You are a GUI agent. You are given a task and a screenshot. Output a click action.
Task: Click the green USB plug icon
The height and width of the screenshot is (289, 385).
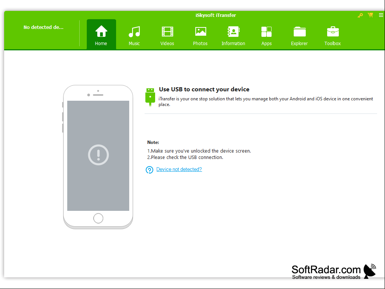(150, 97)
